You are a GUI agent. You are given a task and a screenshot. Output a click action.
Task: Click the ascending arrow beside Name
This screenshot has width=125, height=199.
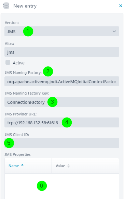click(22, 165)
